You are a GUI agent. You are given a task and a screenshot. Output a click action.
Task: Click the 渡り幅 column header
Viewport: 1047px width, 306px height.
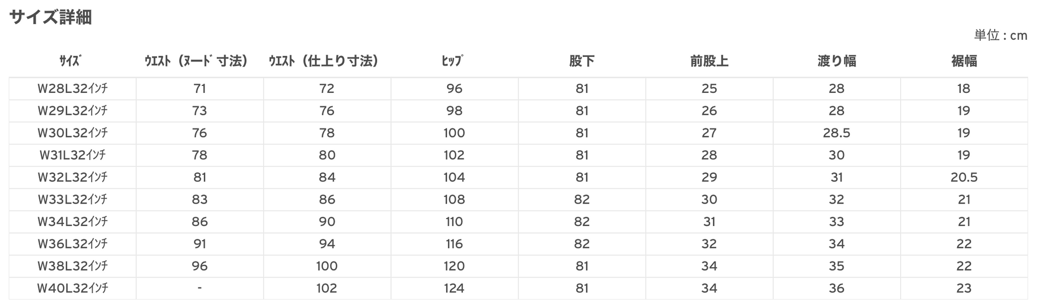tap(836, 61)
